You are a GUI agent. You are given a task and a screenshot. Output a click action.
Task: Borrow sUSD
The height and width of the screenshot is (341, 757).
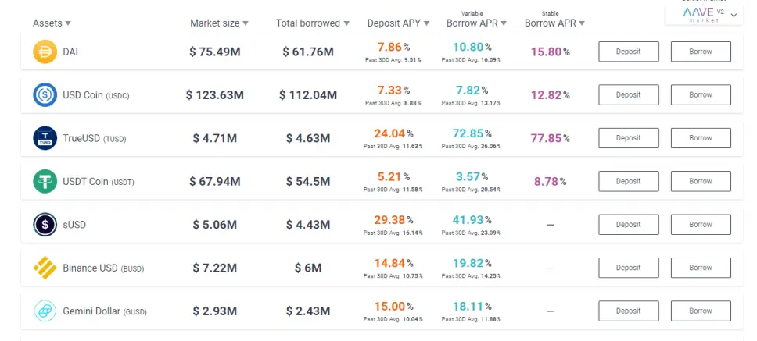click(701, 225)
